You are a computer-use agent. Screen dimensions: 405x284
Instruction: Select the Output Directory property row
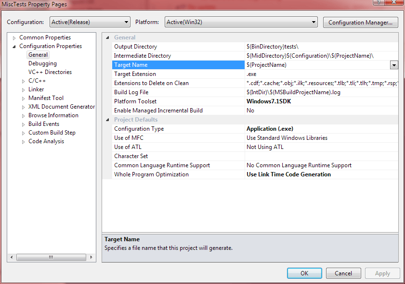coord(135,47)
